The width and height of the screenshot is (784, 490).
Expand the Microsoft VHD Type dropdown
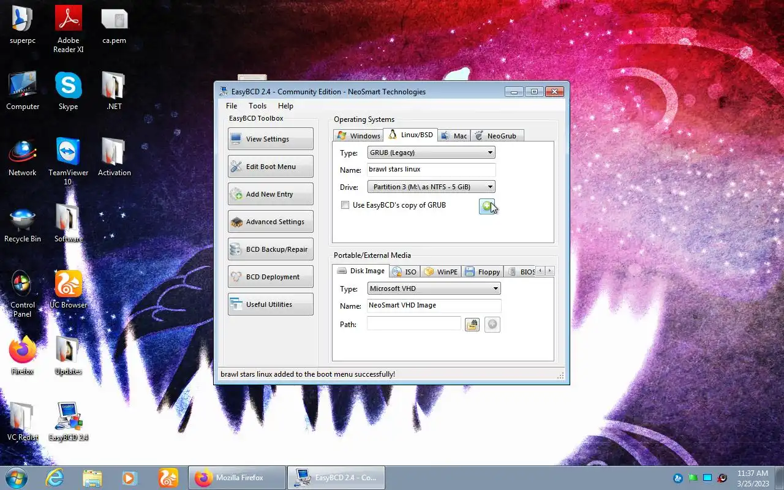[x=434, y=288]
